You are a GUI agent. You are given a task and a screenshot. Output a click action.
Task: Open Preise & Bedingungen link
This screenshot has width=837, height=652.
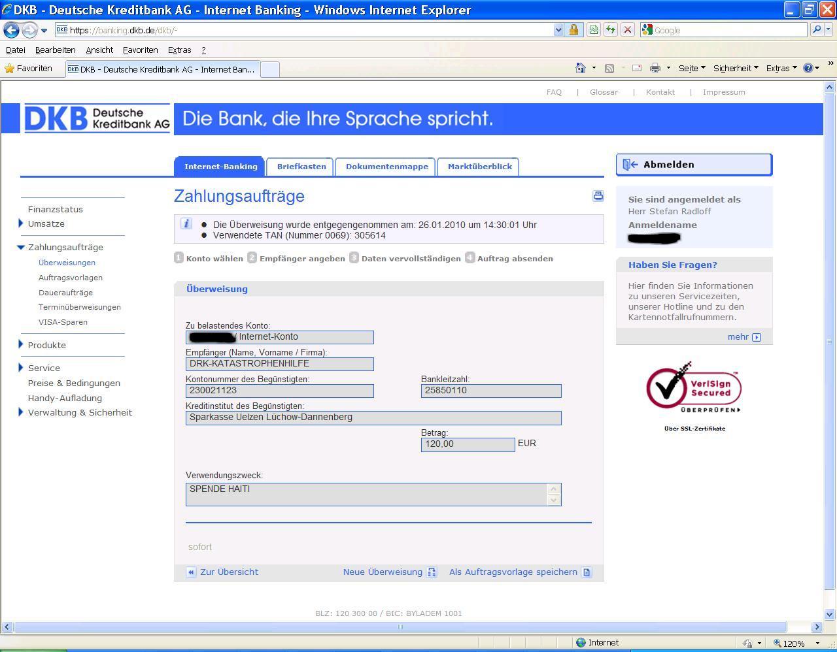74,383
